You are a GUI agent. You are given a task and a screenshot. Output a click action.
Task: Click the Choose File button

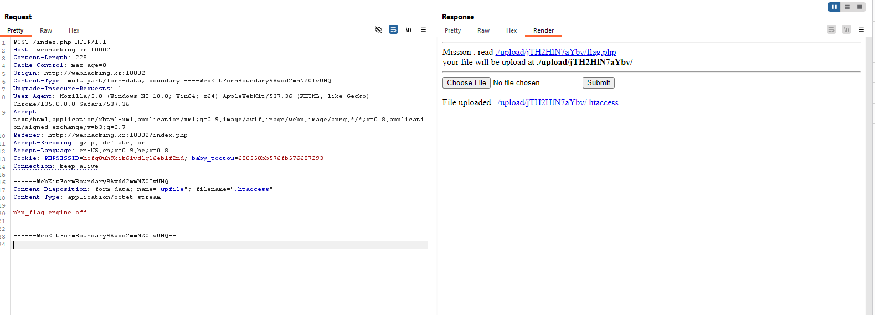(x=466, y=82)
